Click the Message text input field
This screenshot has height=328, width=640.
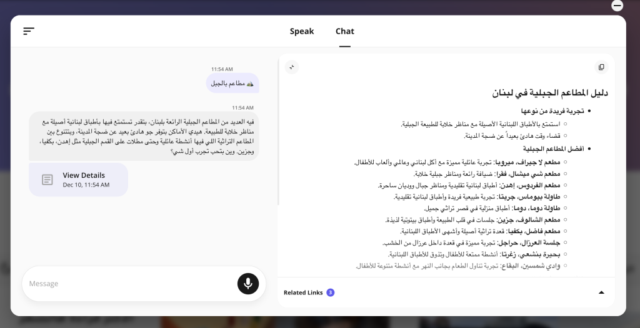(128, 284)
